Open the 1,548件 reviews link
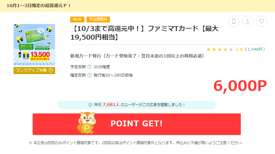Screen dimensions: 275x154 255,49
